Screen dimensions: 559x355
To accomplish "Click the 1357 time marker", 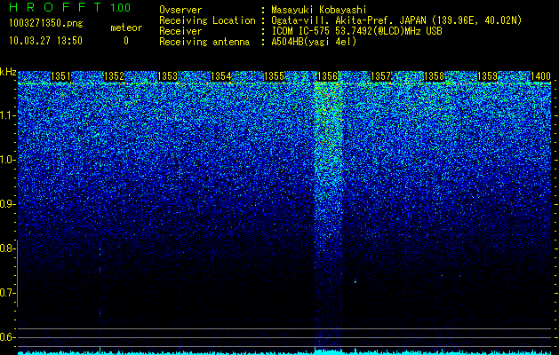I will click(380, 76).
